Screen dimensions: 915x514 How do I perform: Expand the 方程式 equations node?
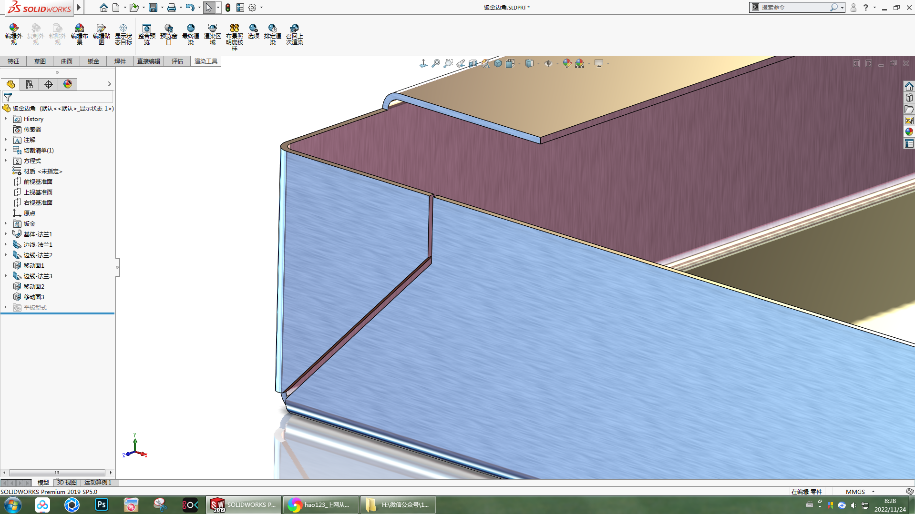pos(6,161)
